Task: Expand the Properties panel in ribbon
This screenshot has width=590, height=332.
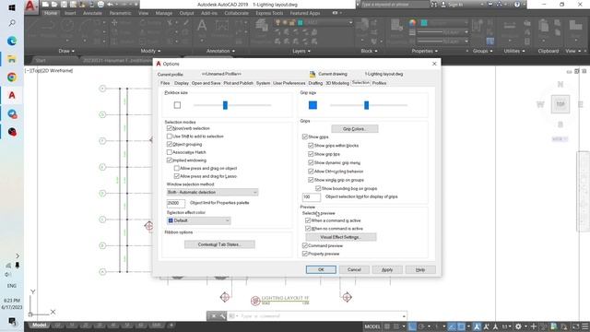Action: pos(424,51)
